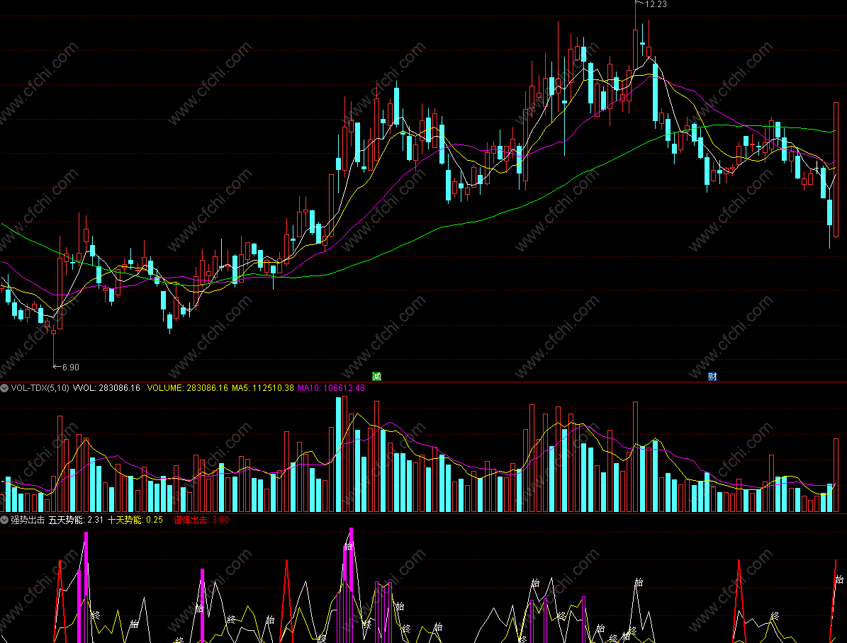
Task: Click the yellow VOLUME: 283086.16 value
Action: [x=187, y=387]
